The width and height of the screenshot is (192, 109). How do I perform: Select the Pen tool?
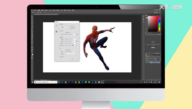pyautogui.click(x=32, y=42)
